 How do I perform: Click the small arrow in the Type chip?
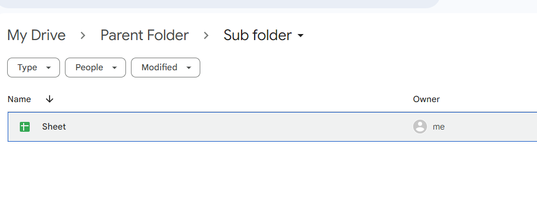[48, 68]
